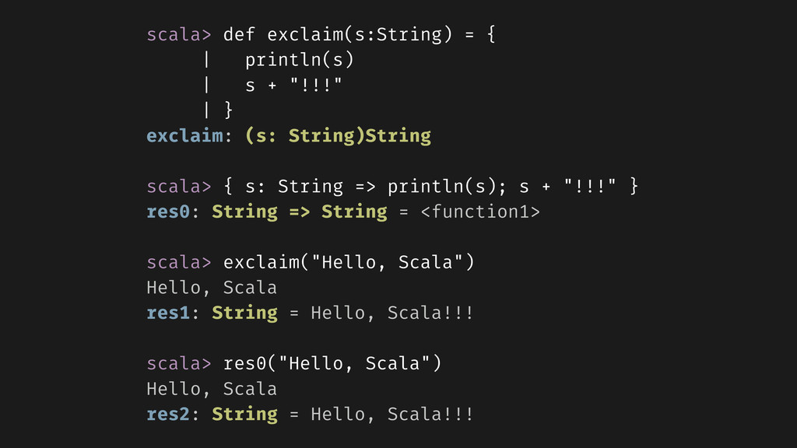Click the exclaim("Hello, Scala") call
This screenshot has width=797, height=448.
coord(349,263)
